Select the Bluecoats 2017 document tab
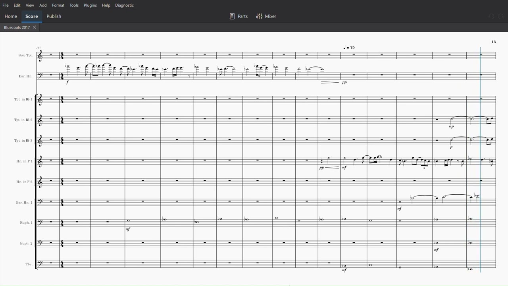 (x=19, y=27)
